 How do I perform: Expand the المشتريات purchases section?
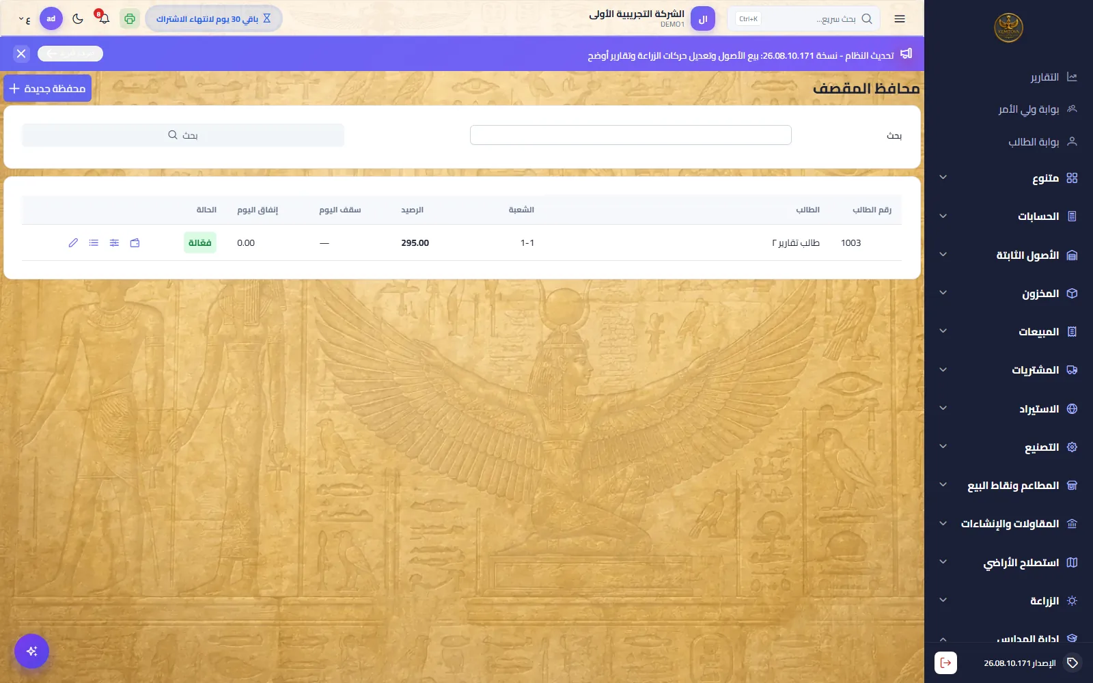1008,370
